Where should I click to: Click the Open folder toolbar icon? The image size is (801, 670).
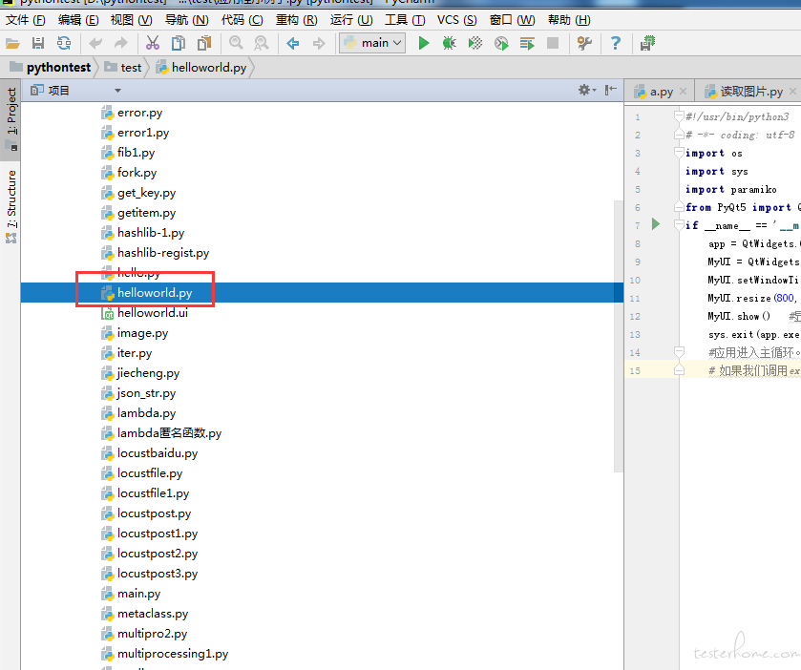pos(12,43)
